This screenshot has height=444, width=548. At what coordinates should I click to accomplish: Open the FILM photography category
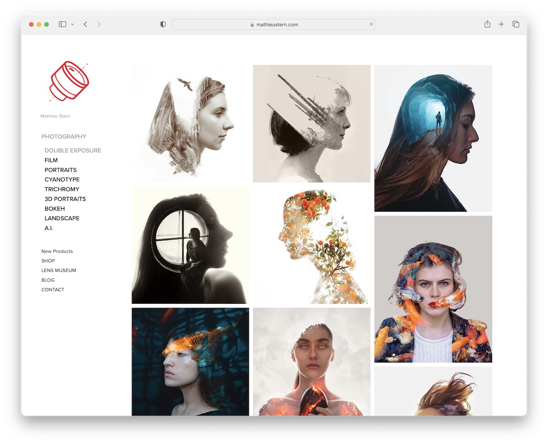[51, 160]
